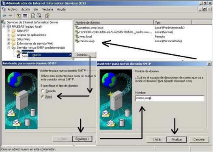Click the Siguiente button
This screenshot has height=152, width=213.
tap(82, 139)
